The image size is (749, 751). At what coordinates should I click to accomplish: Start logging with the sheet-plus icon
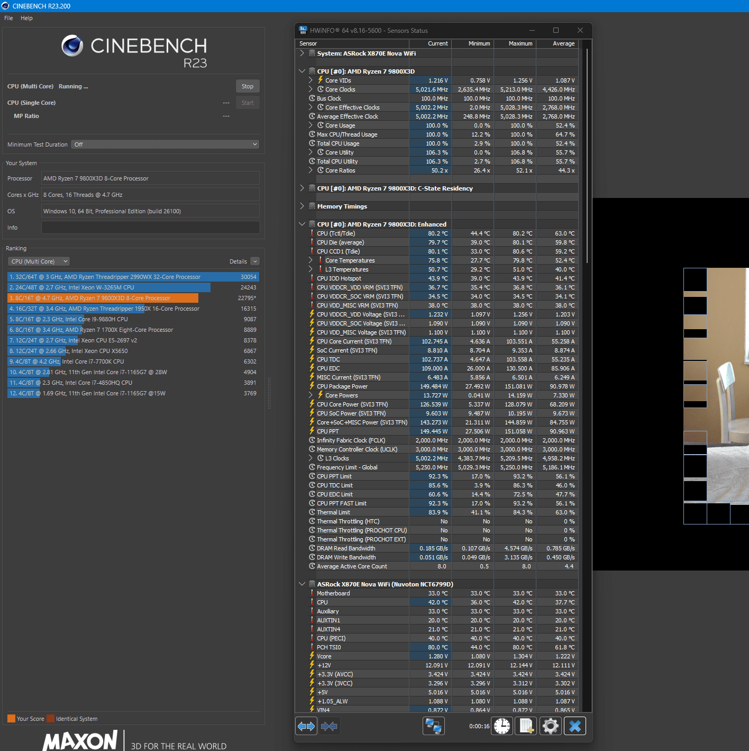pyautogui.click(x=526, y=726)
